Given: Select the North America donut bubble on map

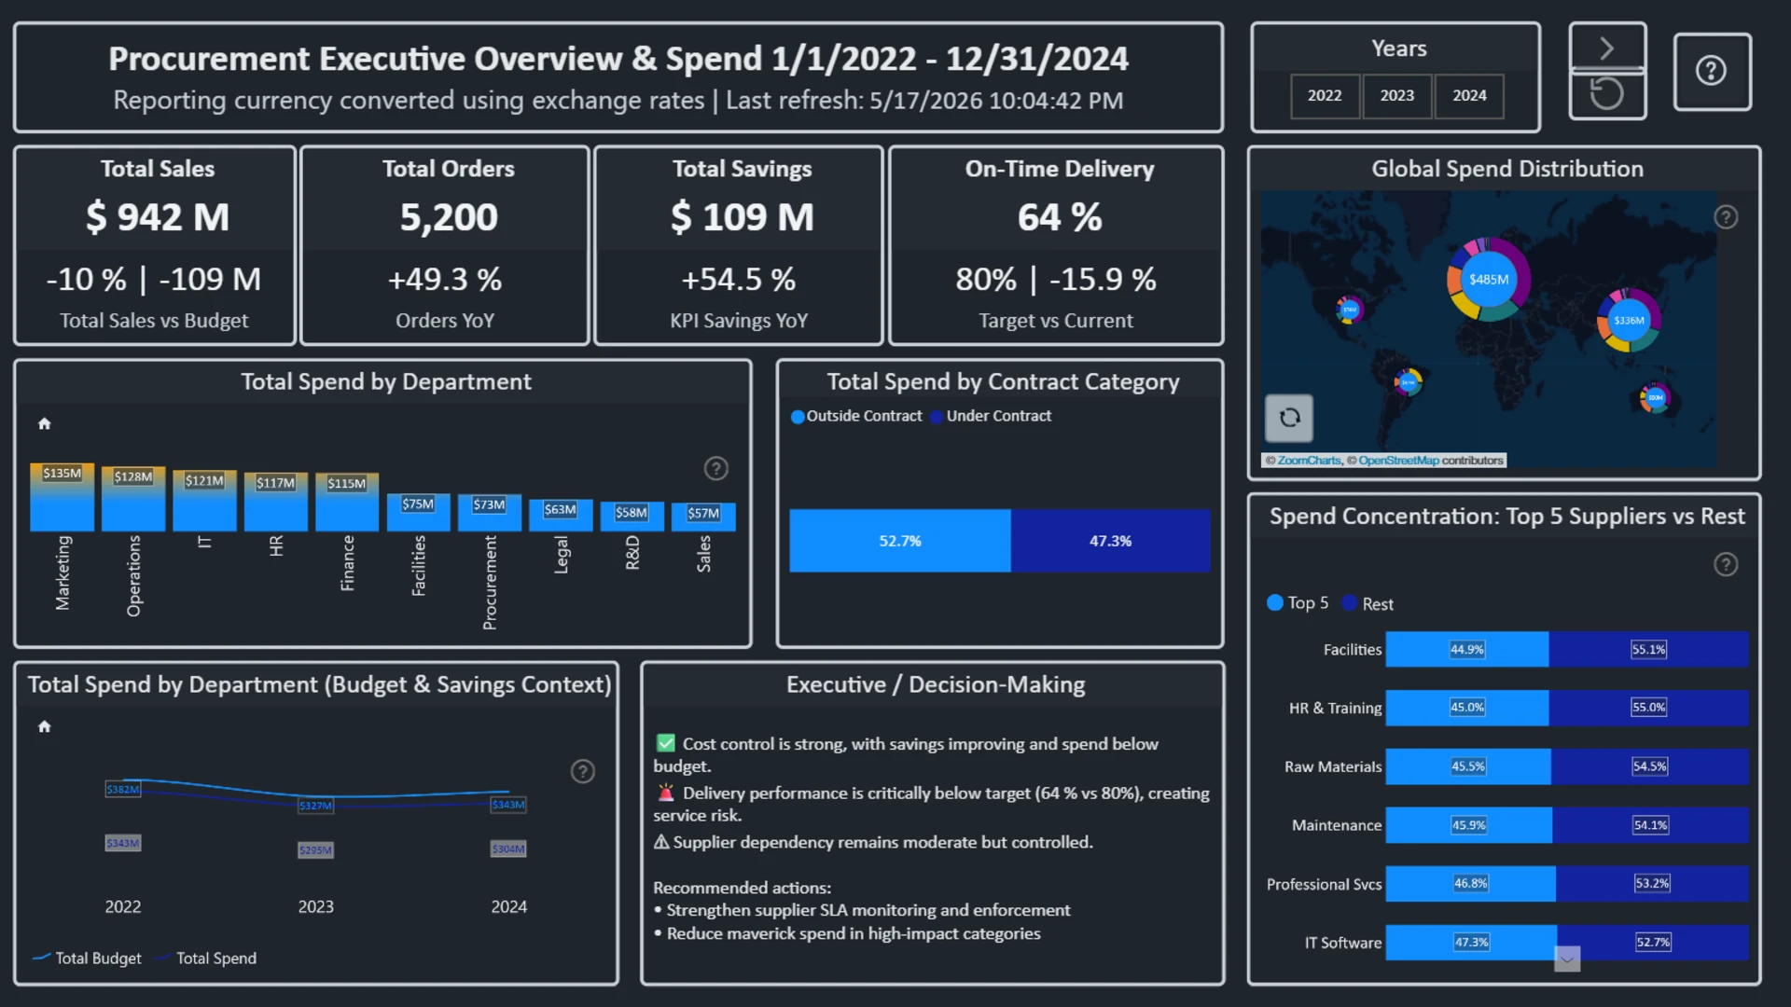Looking at the screenshot, I should coord(1349,310).
